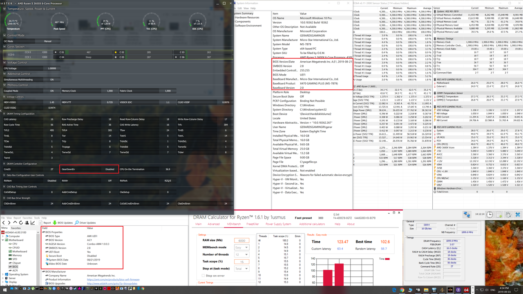The image size is (523, 294).
Task: Select Software Environment in System Information tree
Action: [248, 26]
